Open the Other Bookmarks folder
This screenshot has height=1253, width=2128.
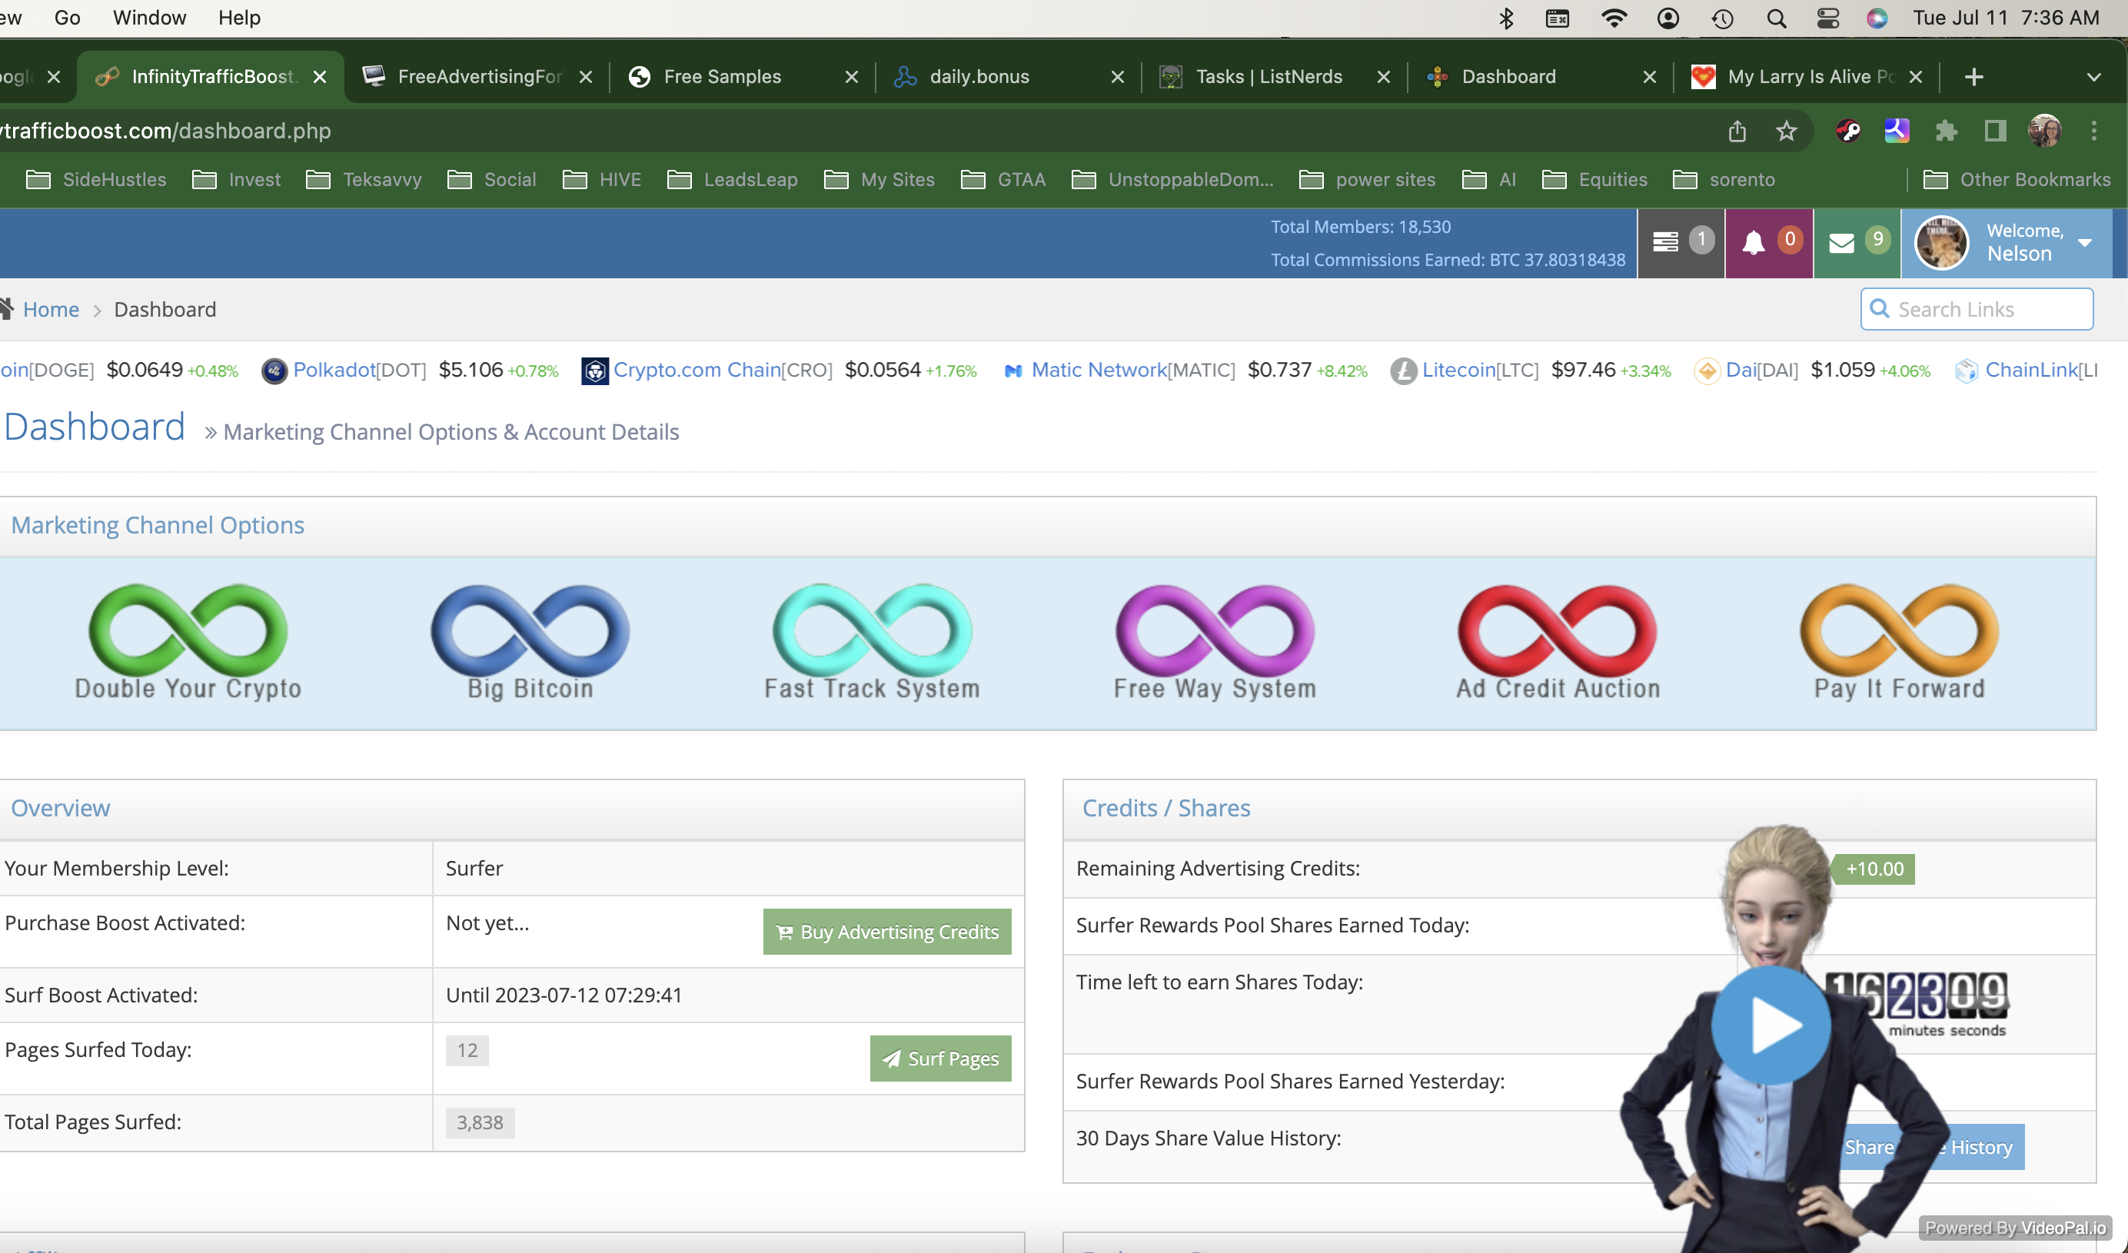[x=2017, y=180]
